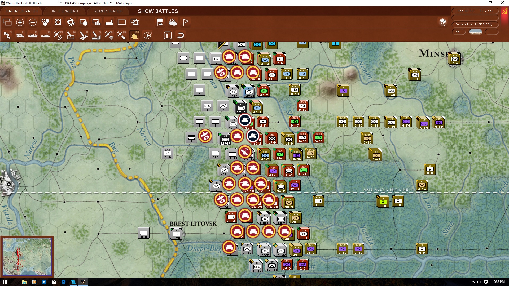The image size is (509, 286).
Task: Click the minimap overview thumbnail
Action: click(27, 257)
